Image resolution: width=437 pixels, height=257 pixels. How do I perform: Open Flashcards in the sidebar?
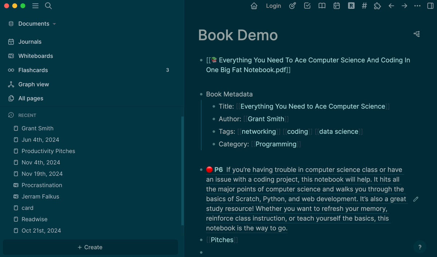tap(33, 70)
